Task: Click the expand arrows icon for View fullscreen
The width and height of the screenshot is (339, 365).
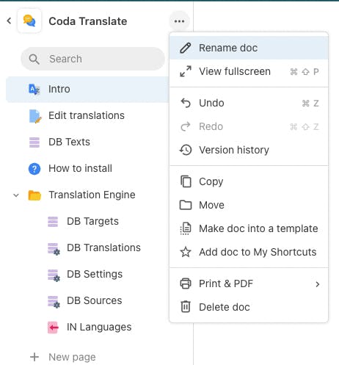Action: pyautogui.click(x=186, y=71)
